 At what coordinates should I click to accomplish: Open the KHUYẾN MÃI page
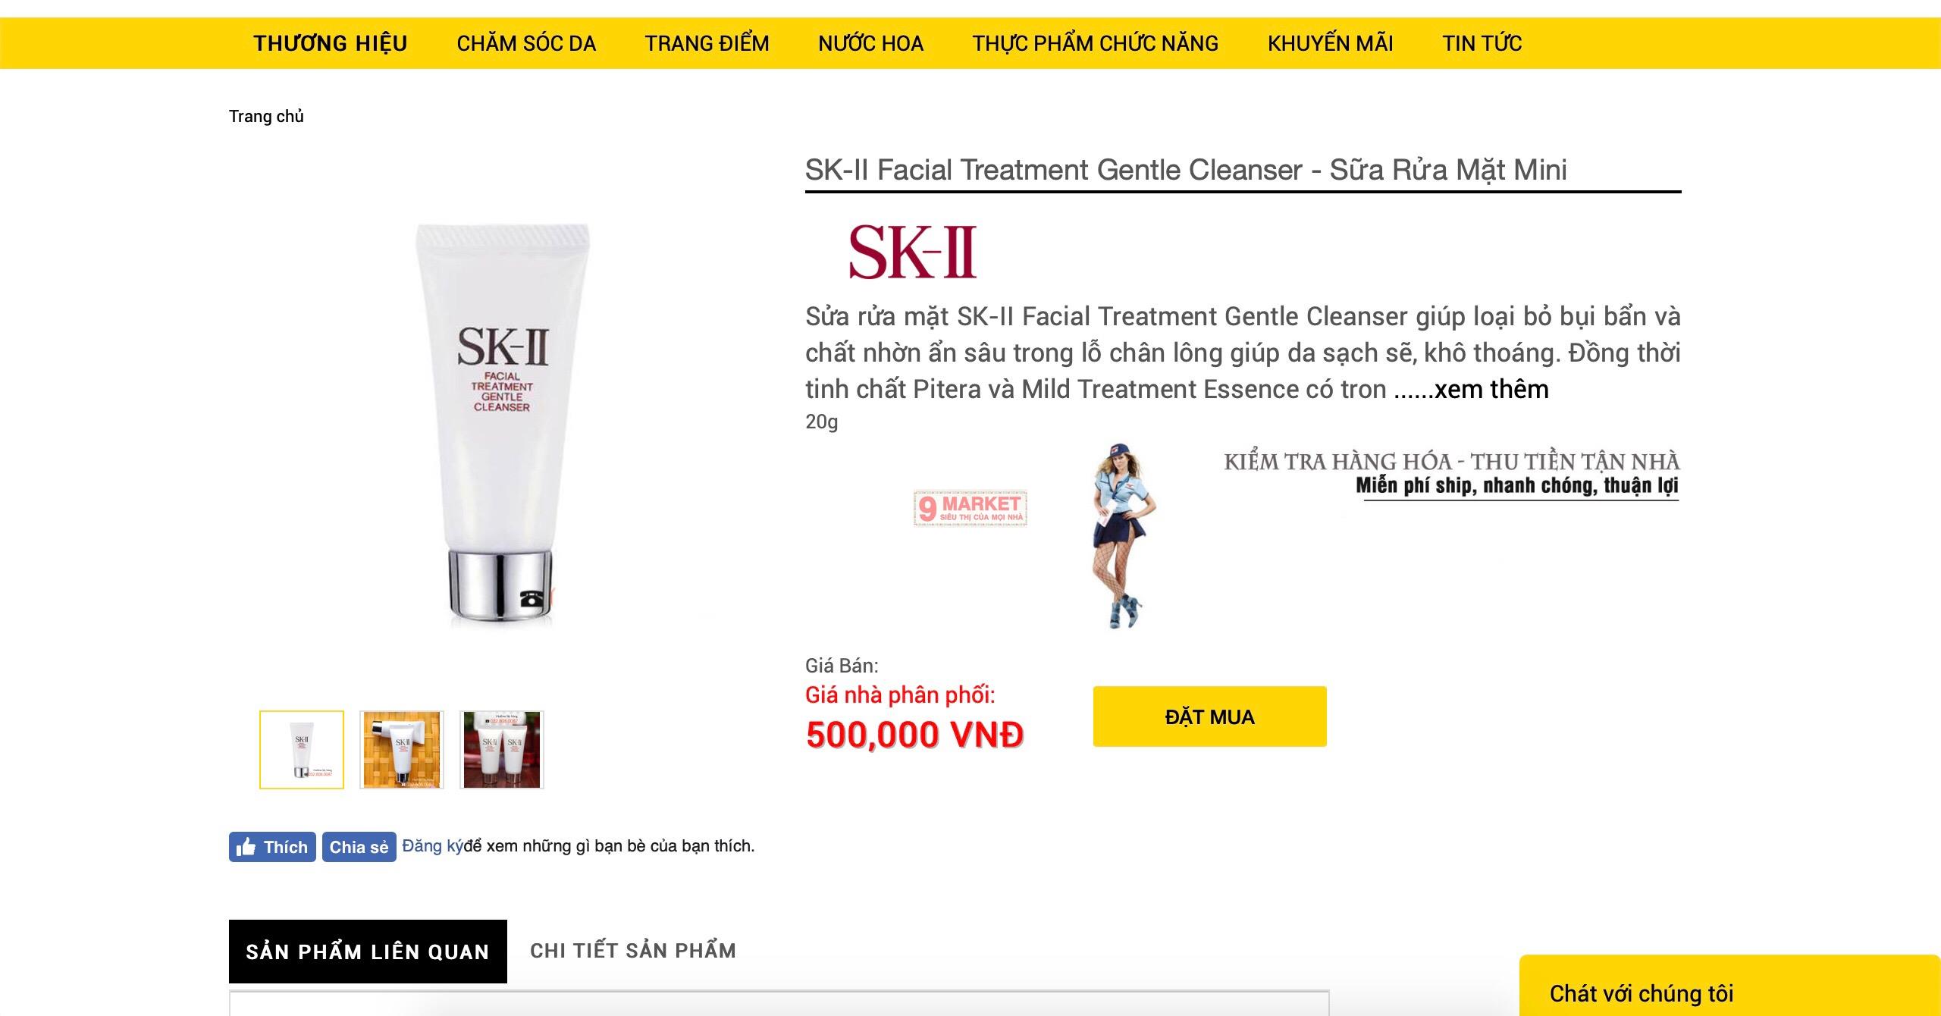click(x=1331, y=43)
